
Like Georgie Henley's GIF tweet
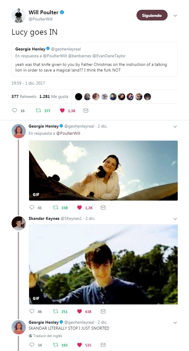coord(80,208)
